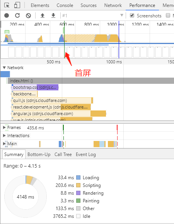This screenshot has width=174, height=224.
Task: Switch to the Console tab
Action: pyautogui.click(x=65, y=5)
